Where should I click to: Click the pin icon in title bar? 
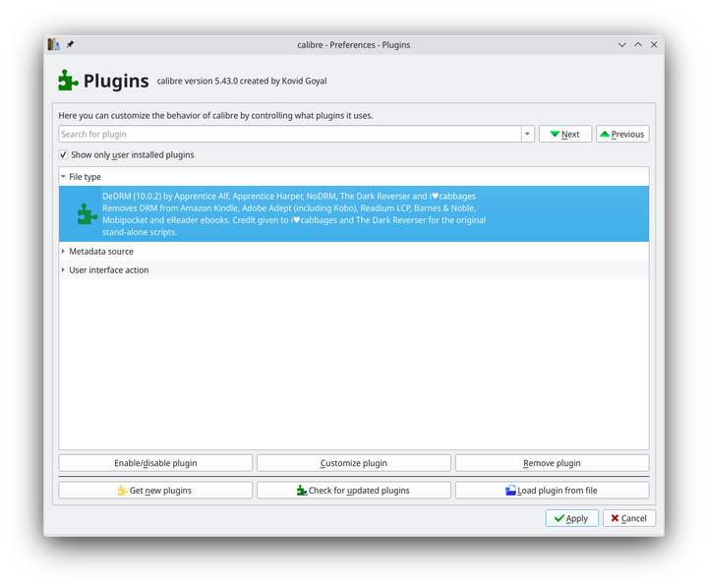pyautogui.click(x=70, y=44)
